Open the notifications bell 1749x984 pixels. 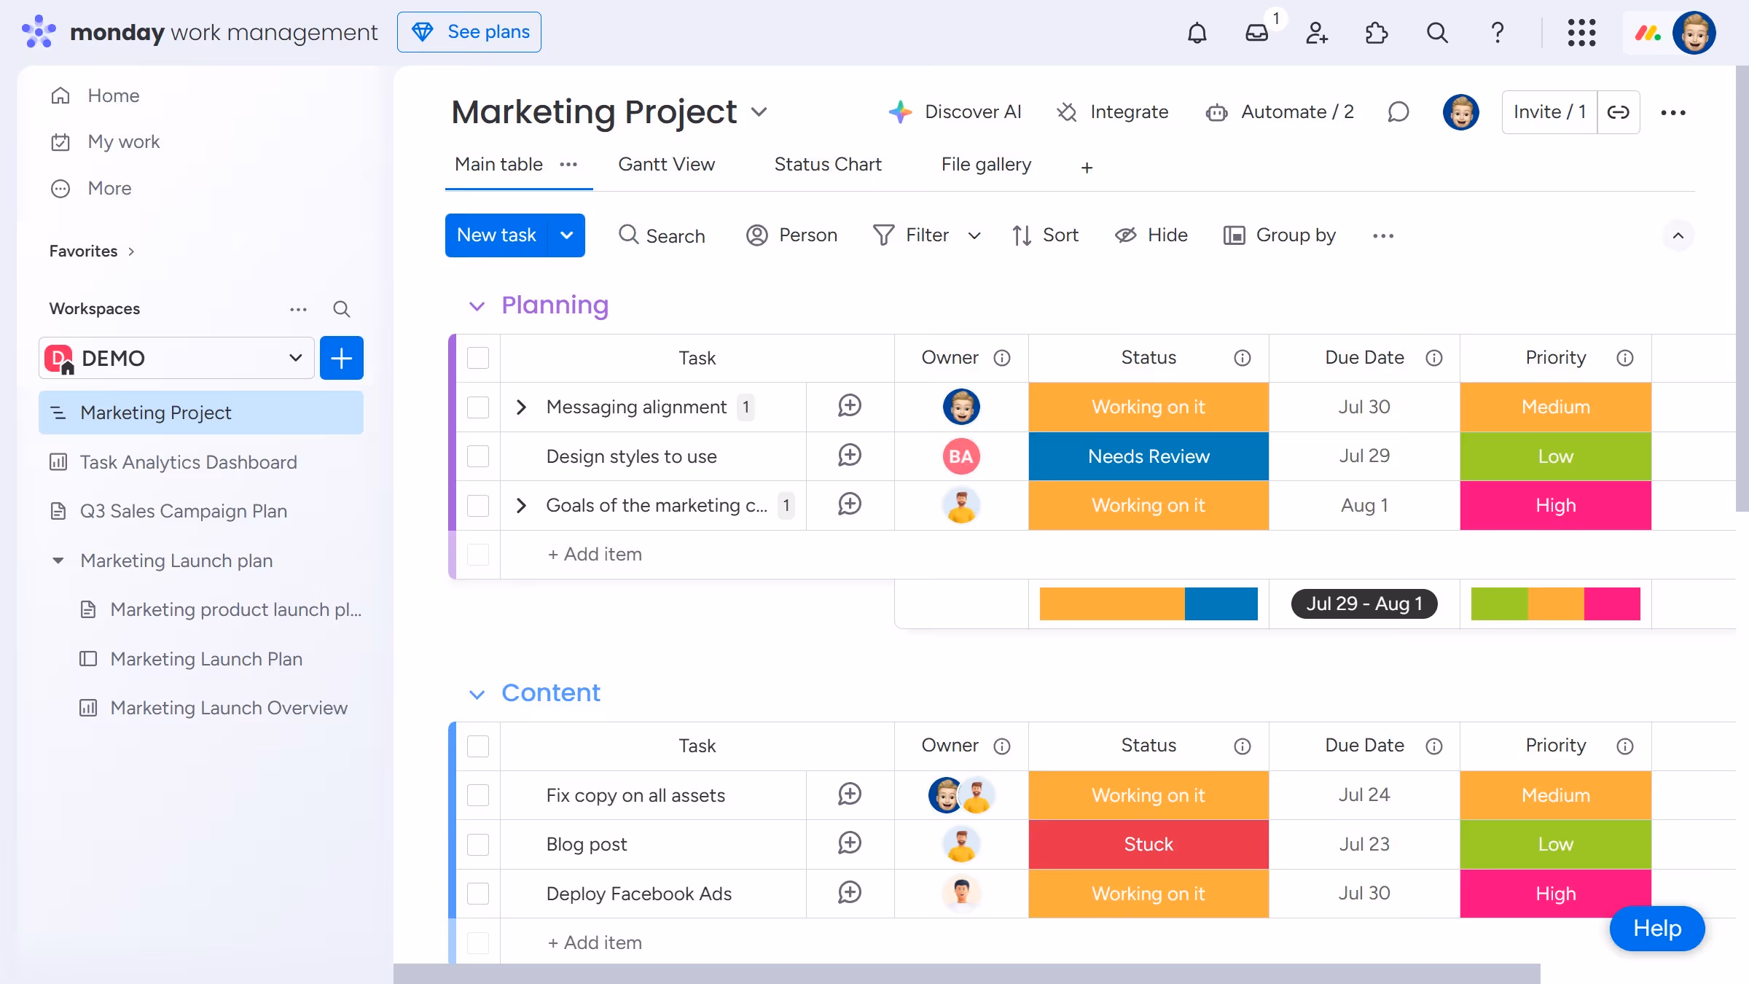tap(1197, 33)
